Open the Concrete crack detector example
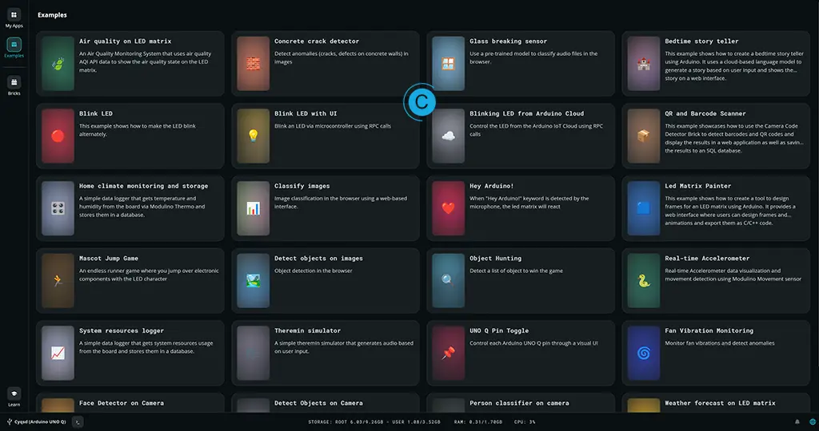 coord(317,42)
